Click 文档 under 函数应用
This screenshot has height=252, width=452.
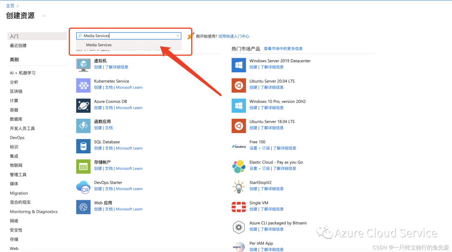click(x=109, y=128)
